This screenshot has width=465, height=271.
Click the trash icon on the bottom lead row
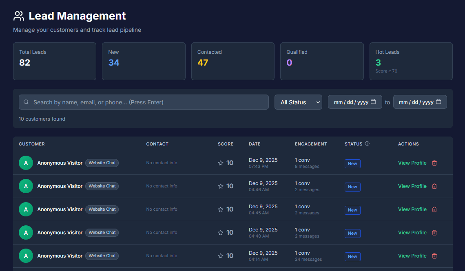434,256
